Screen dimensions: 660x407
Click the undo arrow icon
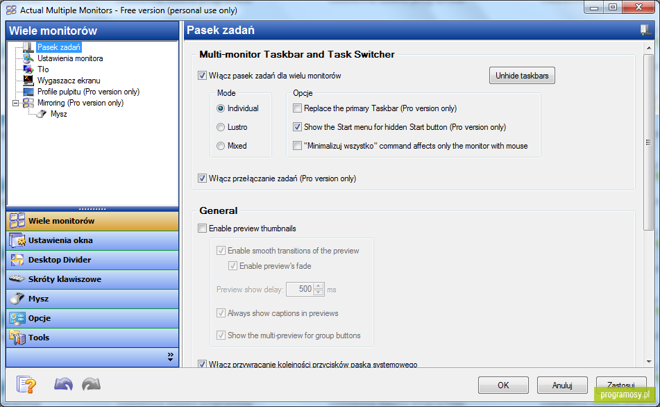[x=64, y=384]
